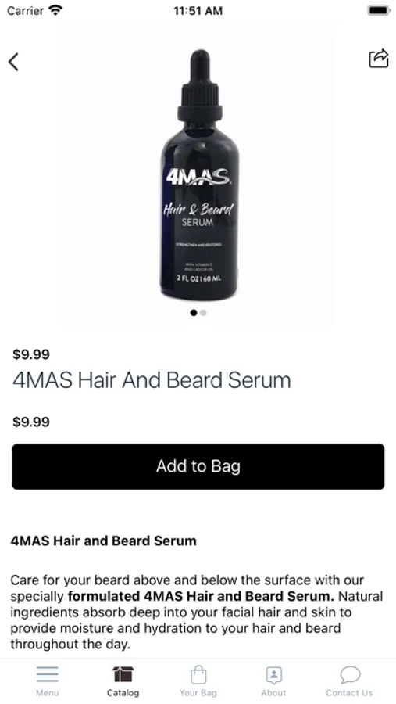The width and height of the screenshot is (396, 704).
Task: Tap the 4MAS serum bottle image
Action: click(x=200, y=175)
